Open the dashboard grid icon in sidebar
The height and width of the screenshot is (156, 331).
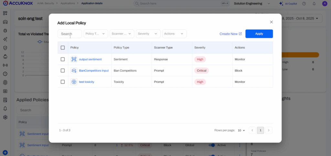(5, 13)
